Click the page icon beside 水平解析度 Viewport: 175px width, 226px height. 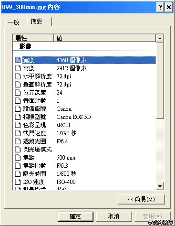click(x=18, y=76)
